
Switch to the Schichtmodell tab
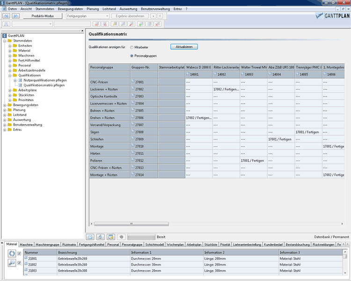click(154, 244)
